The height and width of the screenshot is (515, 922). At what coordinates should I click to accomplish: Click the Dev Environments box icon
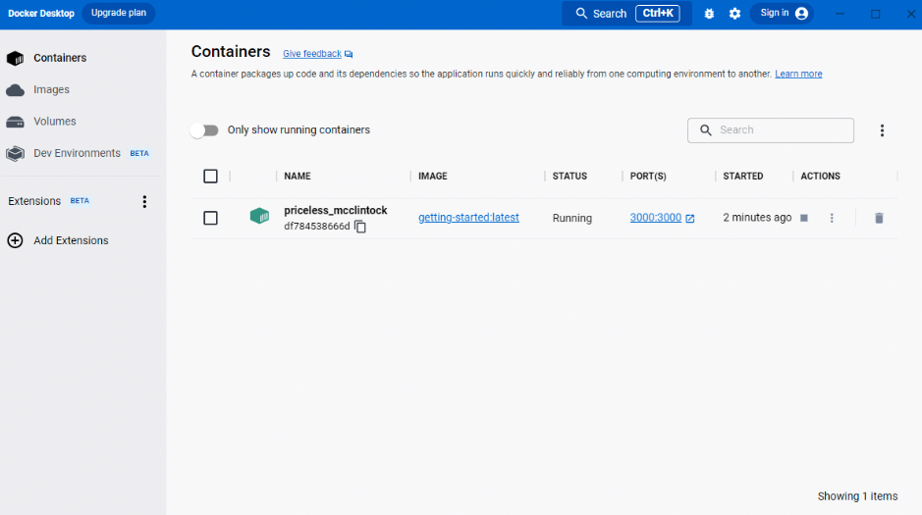point(16,153)
